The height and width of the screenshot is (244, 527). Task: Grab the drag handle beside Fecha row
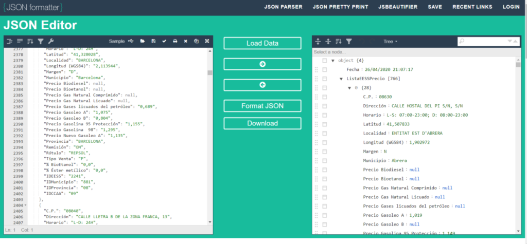click(317, 69)
